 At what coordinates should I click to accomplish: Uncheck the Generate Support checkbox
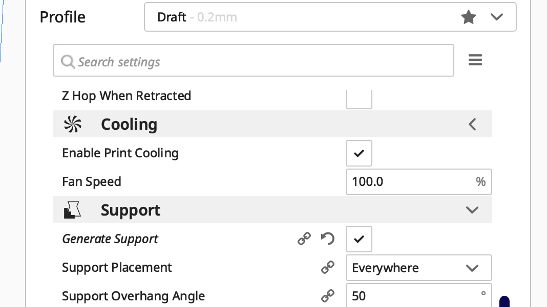[359, 239]
